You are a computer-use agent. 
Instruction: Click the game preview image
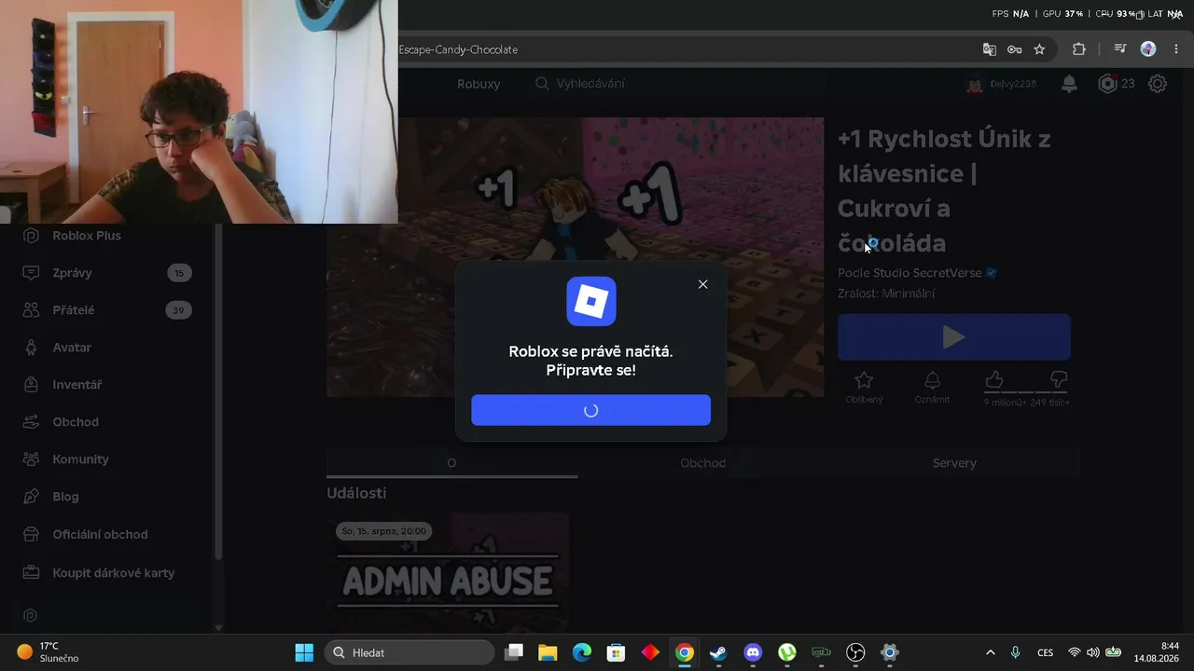coord(576,257)
